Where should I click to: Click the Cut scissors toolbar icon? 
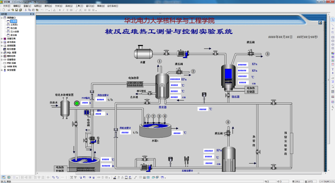[26, 10]
